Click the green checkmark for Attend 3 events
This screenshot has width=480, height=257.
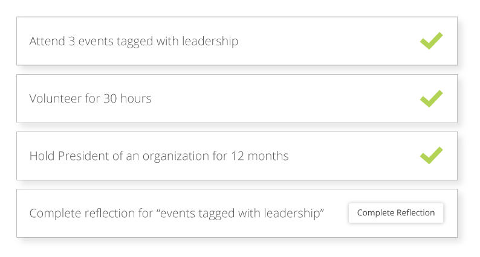click(431, 40)
